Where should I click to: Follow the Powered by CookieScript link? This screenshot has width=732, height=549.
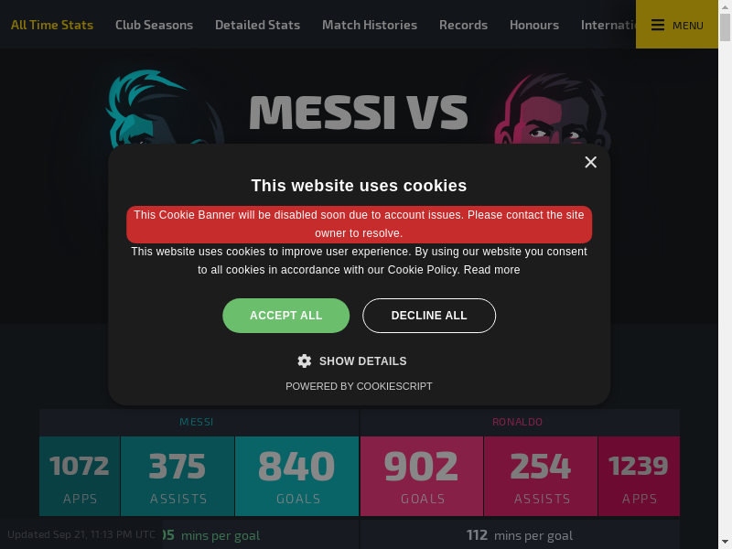[359, 386]
